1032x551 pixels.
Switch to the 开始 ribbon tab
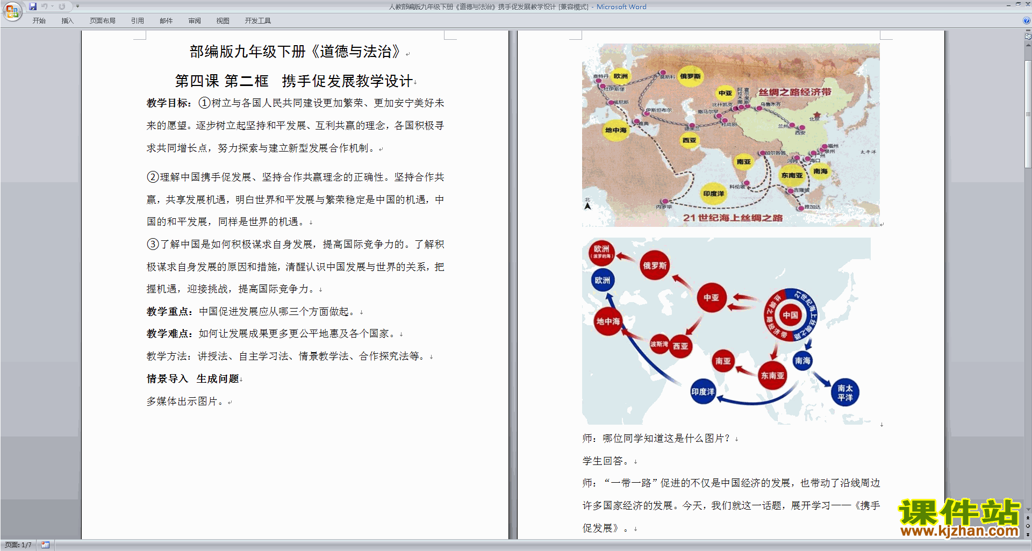[39, 21]
